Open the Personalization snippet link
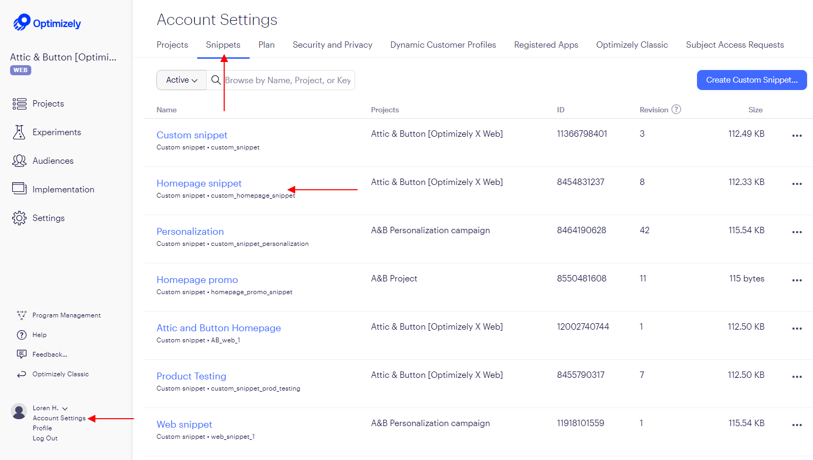 coord(190,232)
